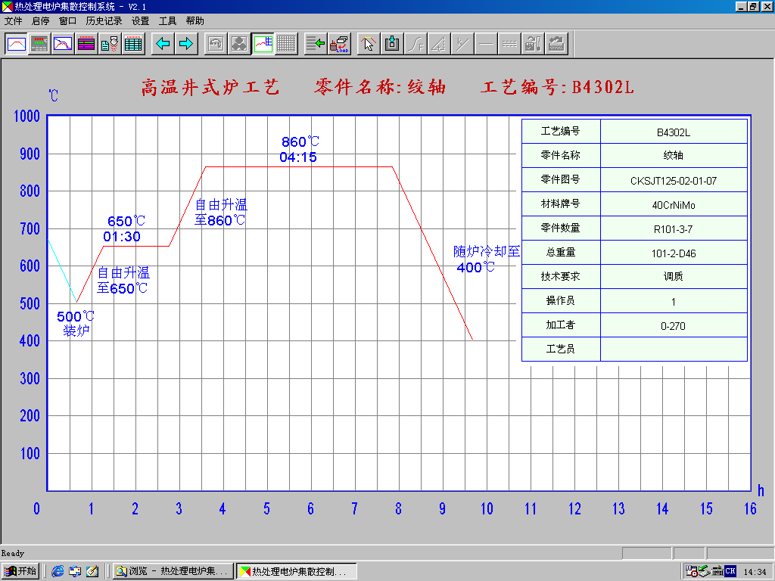This screenshot has height=581, width=775.
Task: Launch Internet Explorer from quick launch
Action: point(58,571)
